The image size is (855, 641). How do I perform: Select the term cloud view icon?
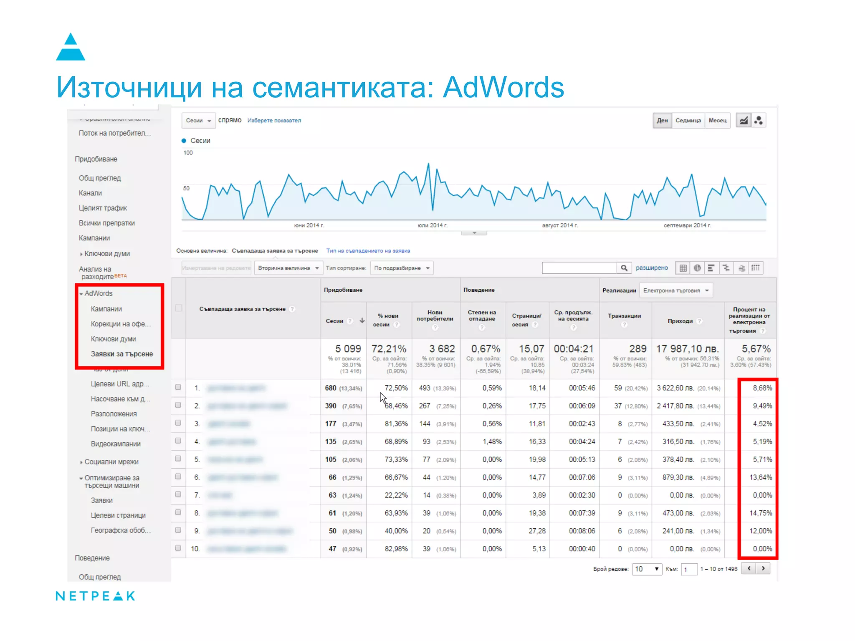click(741, 268)
